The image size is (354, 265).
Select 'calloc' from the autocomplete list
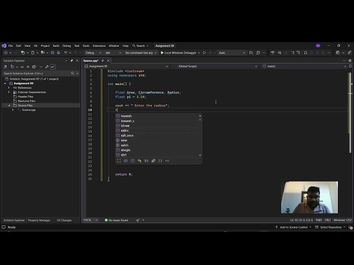(125, 130)
